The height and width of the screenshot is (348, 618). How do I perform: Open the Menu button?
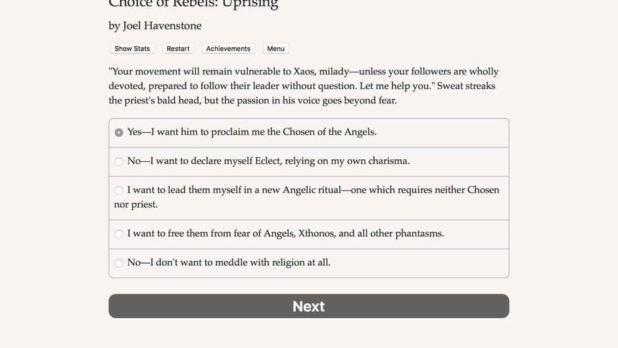click(x=275, y=49)
